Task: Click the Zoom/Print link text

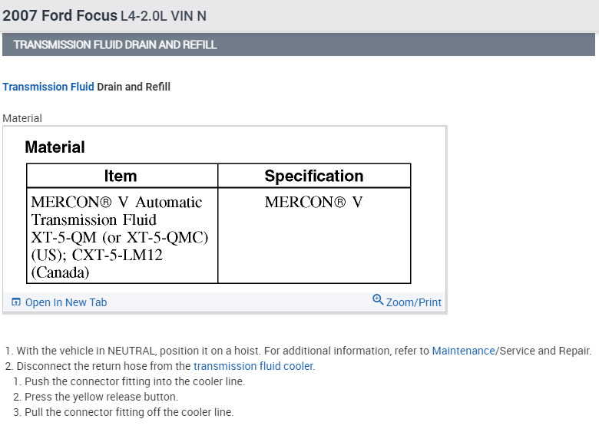Action: (x=414, y=302)
